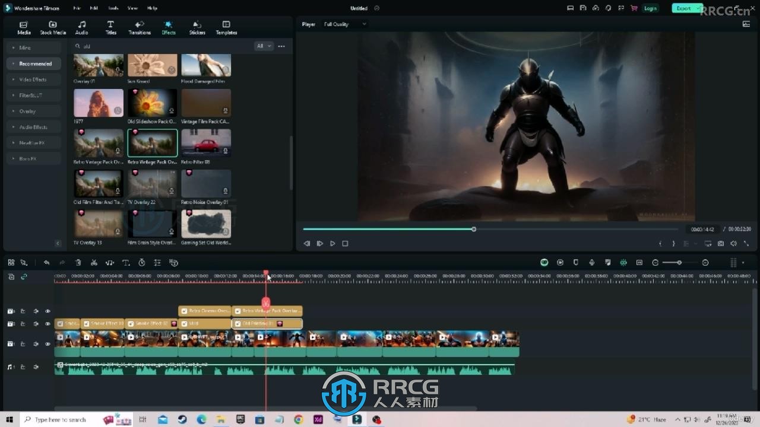This screenshot has width=760, height=427.
Task: Select the Old Printing 01 clip on timeline
Action: tap(267, 324)
